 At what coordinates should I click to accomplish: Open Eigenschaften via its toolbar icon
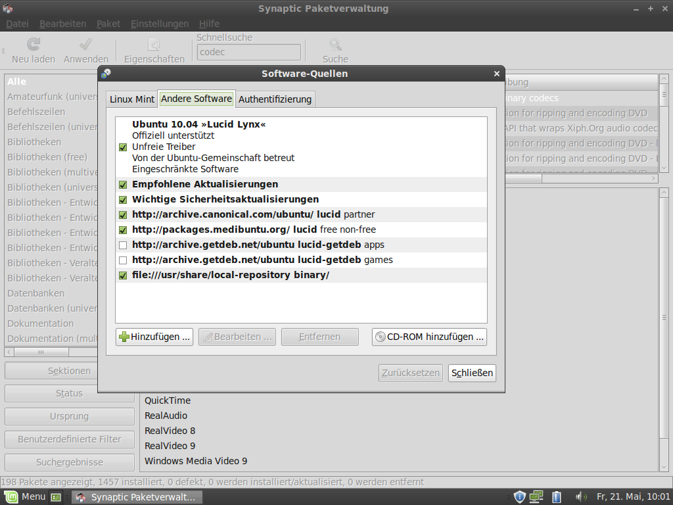coord(154,45)
